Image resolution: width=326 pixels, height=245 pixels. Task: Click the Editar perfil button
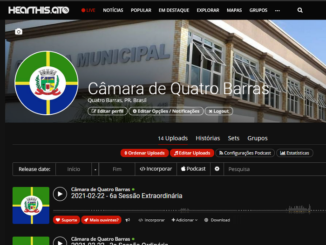[x=108, y=111]
